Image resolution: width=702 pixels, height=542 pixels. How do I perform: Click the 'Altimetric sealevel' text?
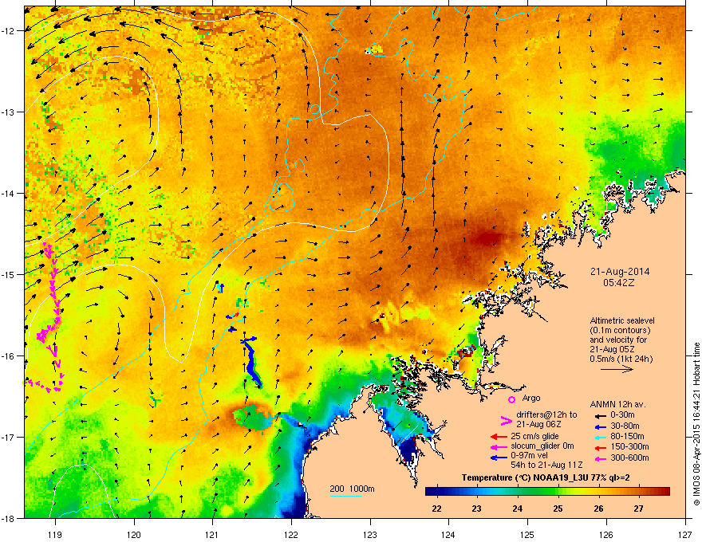coord(622,320)
